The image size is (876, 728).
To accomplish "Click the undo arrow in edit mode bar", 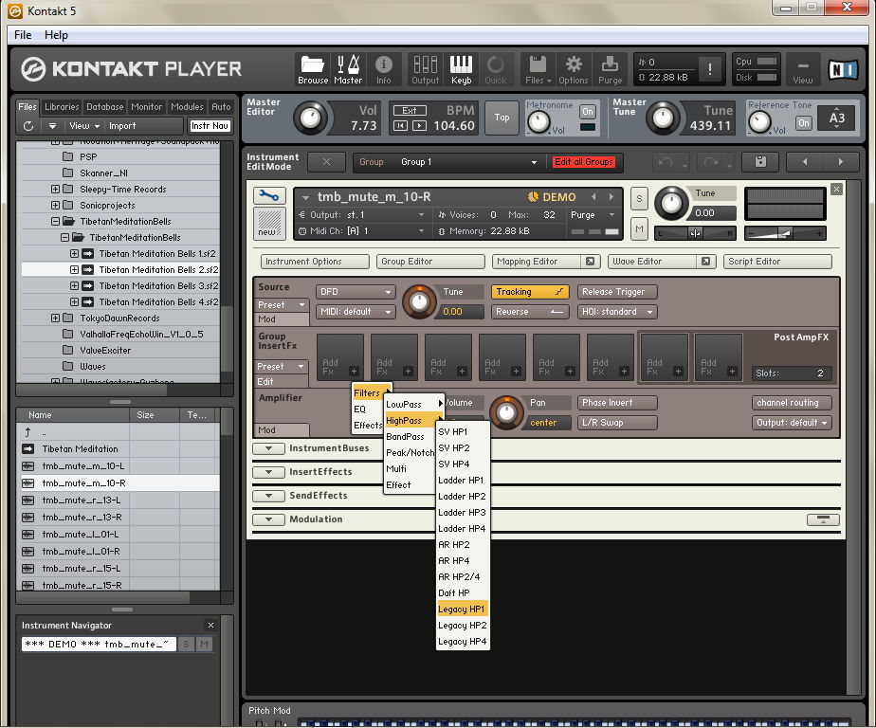I will [666, 162].
